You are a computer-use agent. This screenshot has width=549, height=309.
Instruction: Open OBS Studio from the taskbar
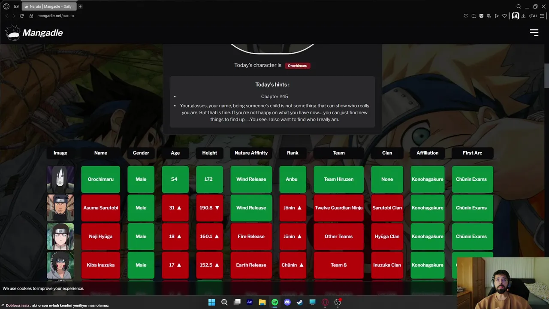[x=338, y=302]
